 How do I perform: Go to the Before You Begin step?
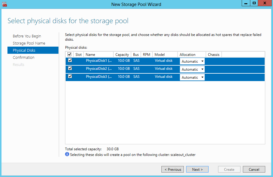(27, 36)
